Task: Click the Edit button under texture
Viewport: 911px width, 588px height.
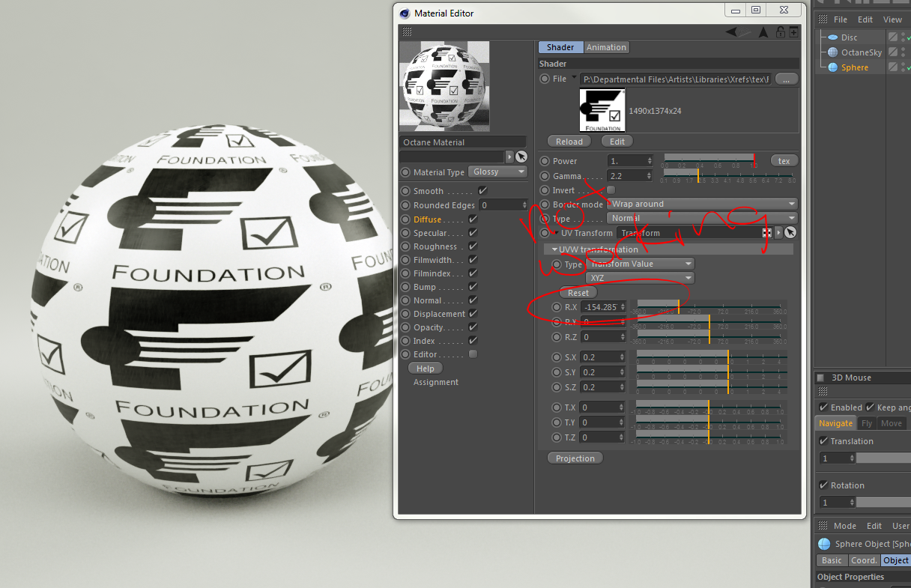Action: click(617, 141)
